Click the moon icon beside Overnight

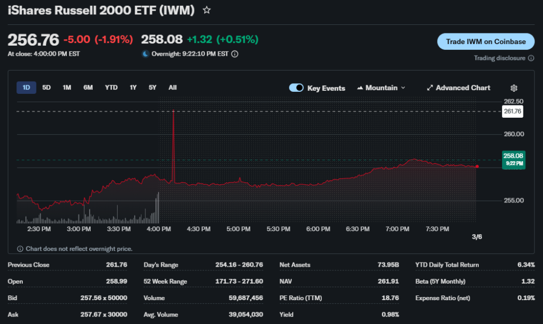[x=146, y=54]
